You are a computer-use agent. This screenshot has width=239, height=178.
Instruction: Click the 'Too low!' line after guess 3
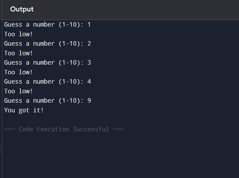pyautogui.click(x=18, y=72)
